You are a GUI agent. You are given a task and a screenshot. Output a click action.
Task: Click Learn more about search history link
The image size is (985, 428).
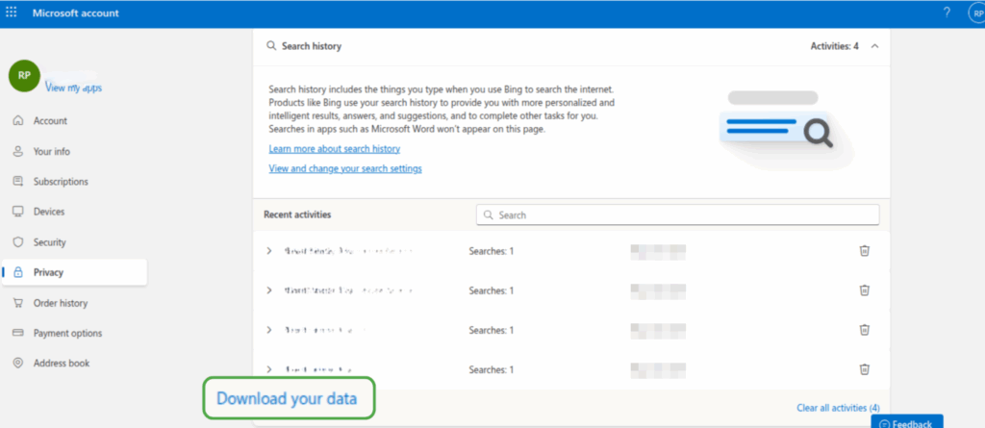[334, 149]
